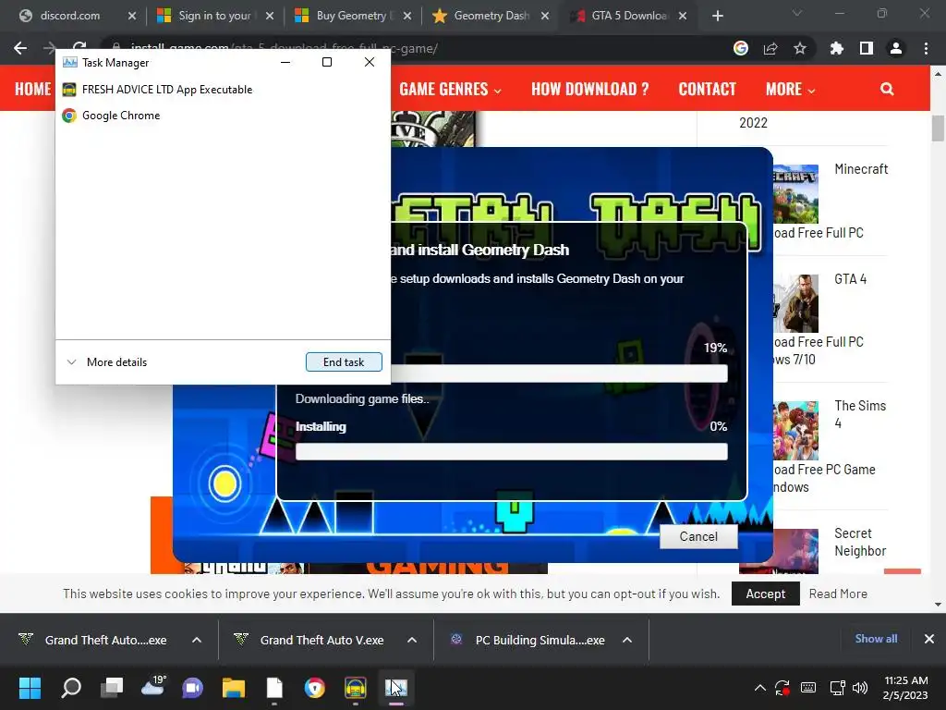The height and width of the screenshot is (710, 946).
Task: Open Windows taskbar search
Action: [70, 687]
